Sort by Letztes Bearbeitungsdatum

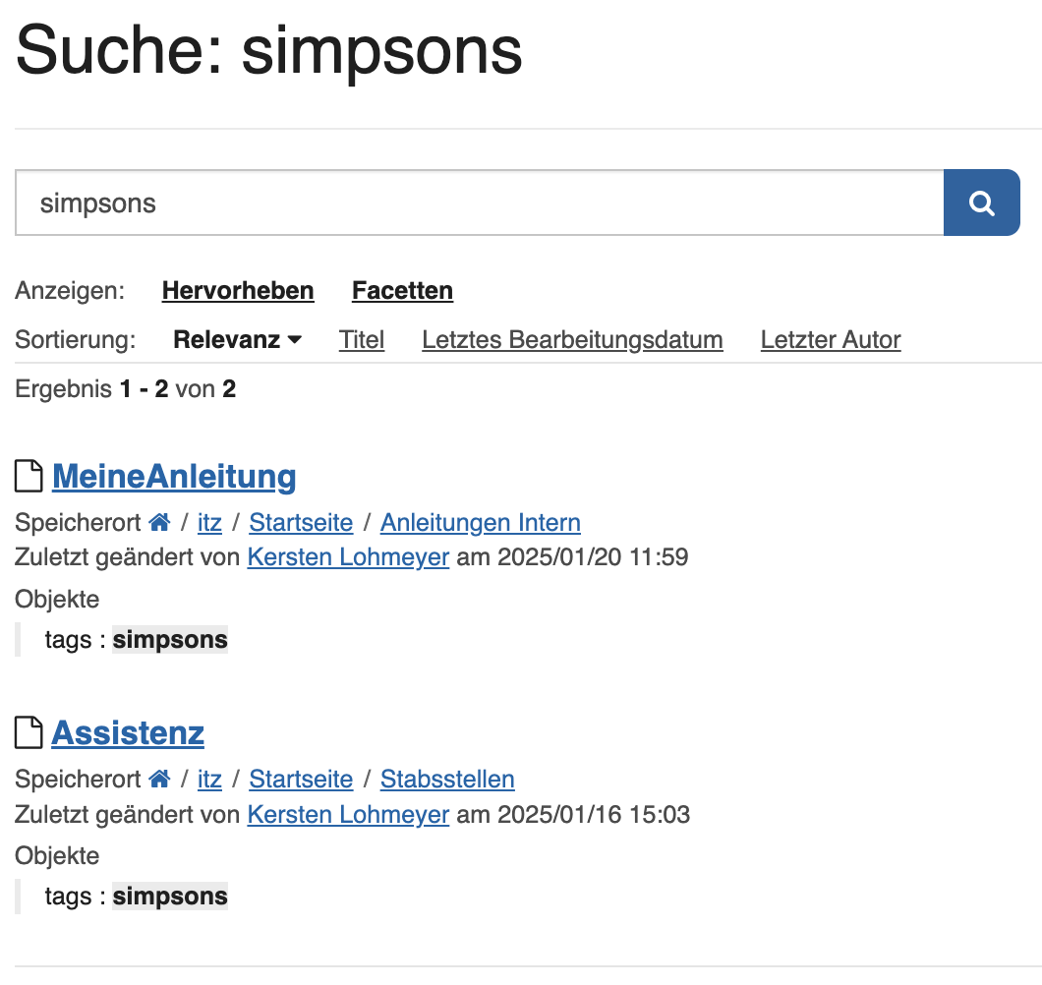[572, 339]
